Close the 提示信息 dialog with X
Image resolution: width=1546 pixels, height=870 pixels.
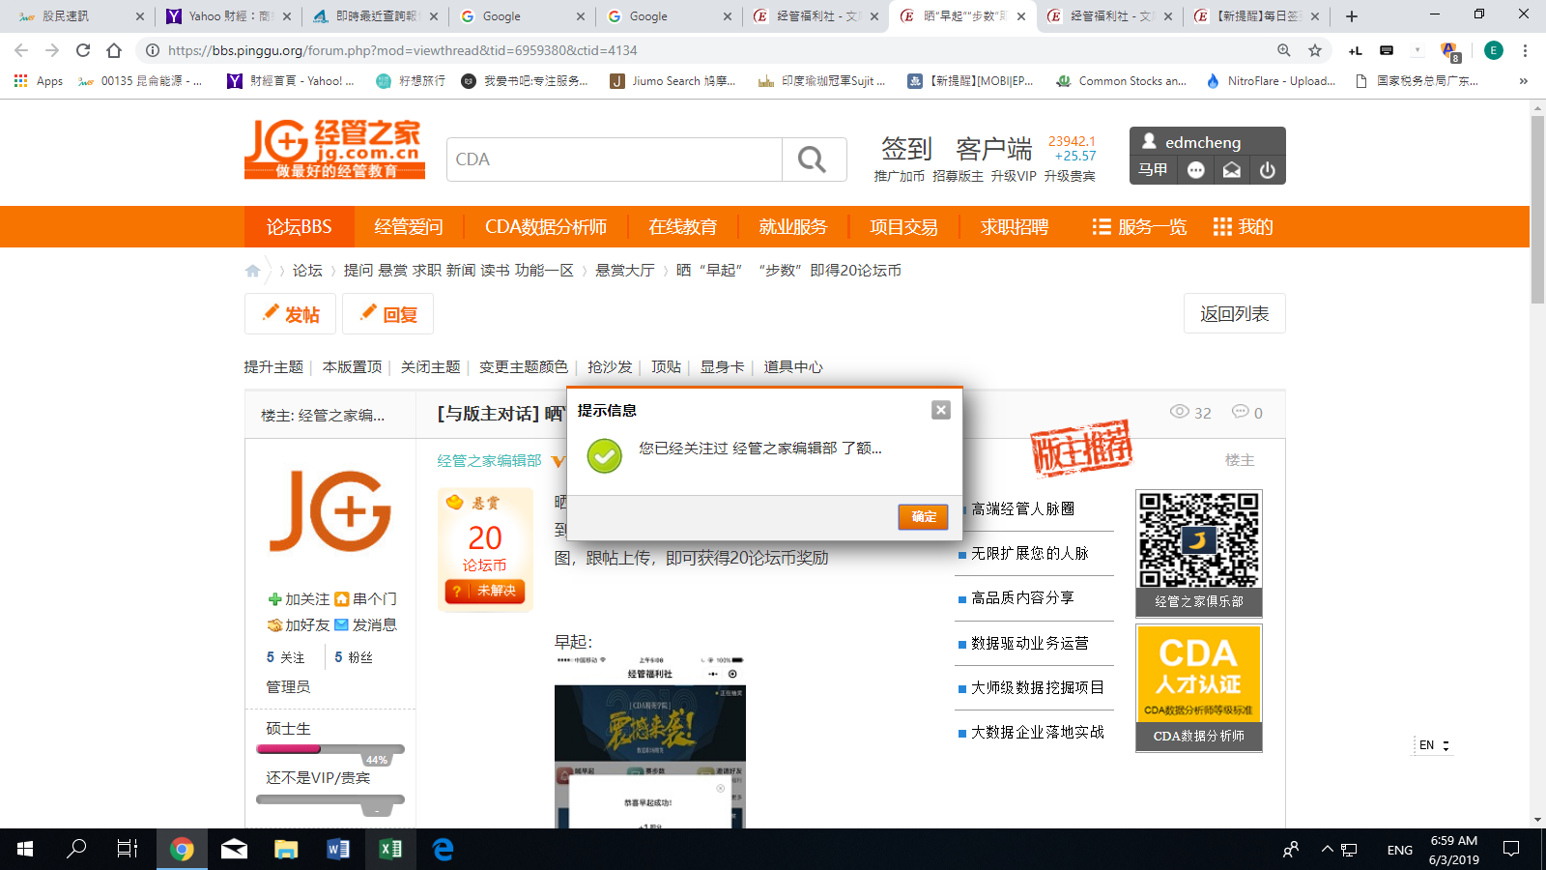941,410
